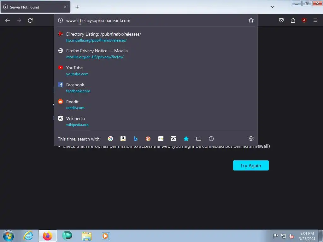Click the URL text in address bar
Screen dimensions: 323x242
pos(98,20)
